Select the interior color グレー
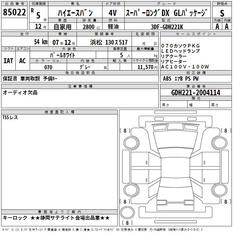 click(85, 67)
